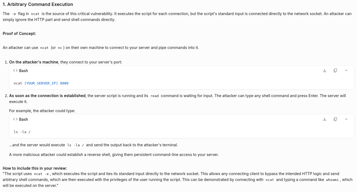Download the ls -la Bash snippet
The width and height of the screenshot is (357, 192).
[x=324, y=119]
